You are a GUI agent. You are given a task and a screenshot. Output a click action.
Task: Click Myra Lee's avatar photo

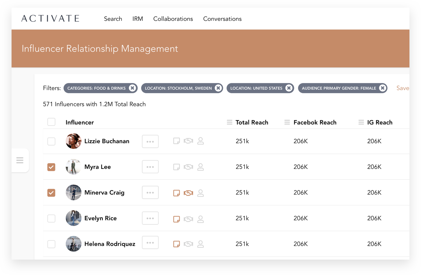coord(73,167)
